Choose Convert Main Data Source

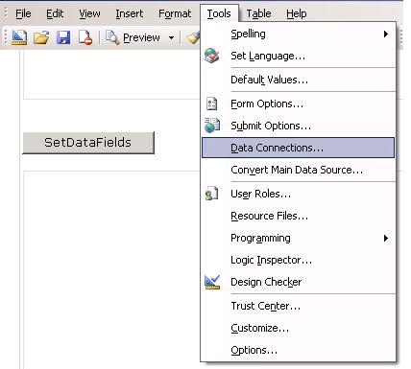coord(297,170)
